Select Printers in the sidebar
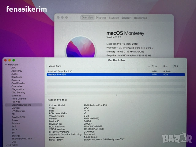196x147 pixels. [x=16, y=123]
